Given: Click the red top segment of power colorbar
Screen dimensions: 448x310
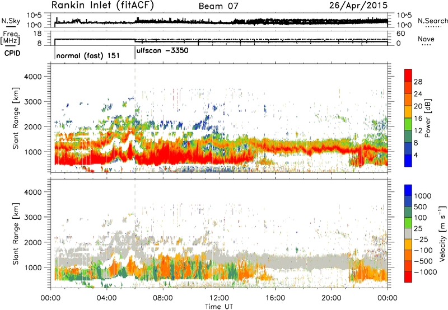Looking at the screenshot, I should 408,75.
